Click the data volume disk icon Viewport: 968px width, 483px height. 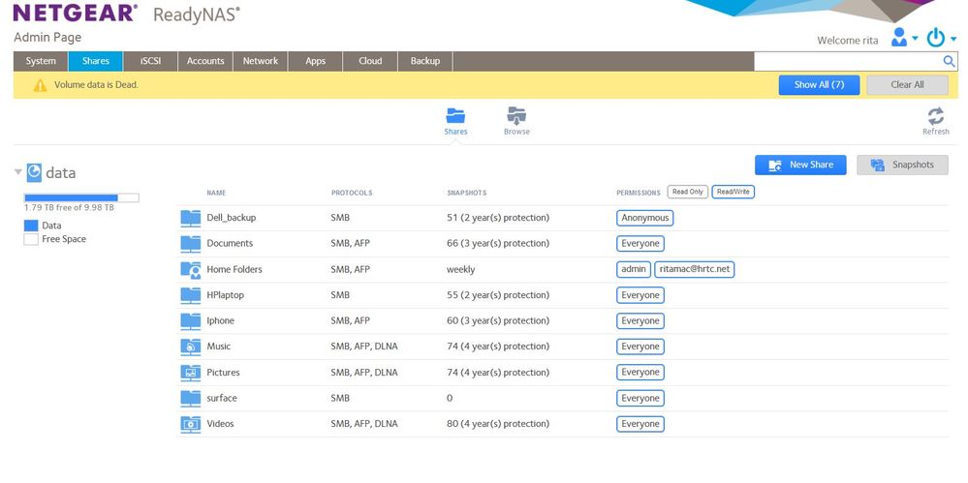pyautogui.click(x=34, y=172)
